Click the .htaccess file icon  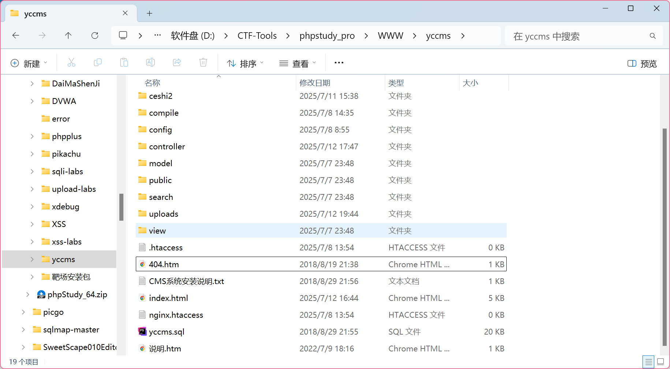142,247
